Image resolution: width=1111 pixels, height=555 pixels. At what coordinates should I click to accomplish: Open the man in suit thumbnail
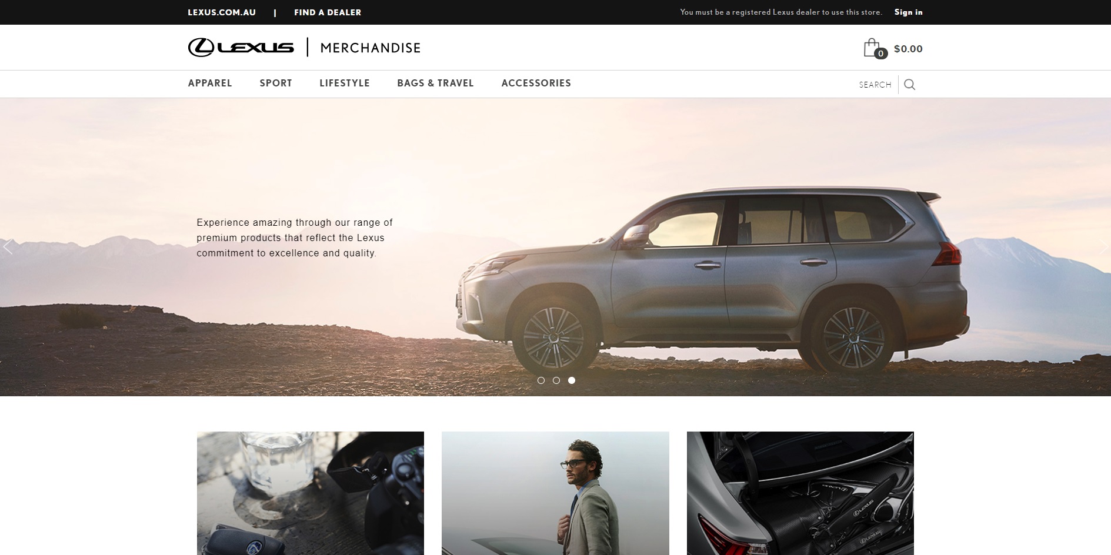pyautogui.click(x=555, y=493)
